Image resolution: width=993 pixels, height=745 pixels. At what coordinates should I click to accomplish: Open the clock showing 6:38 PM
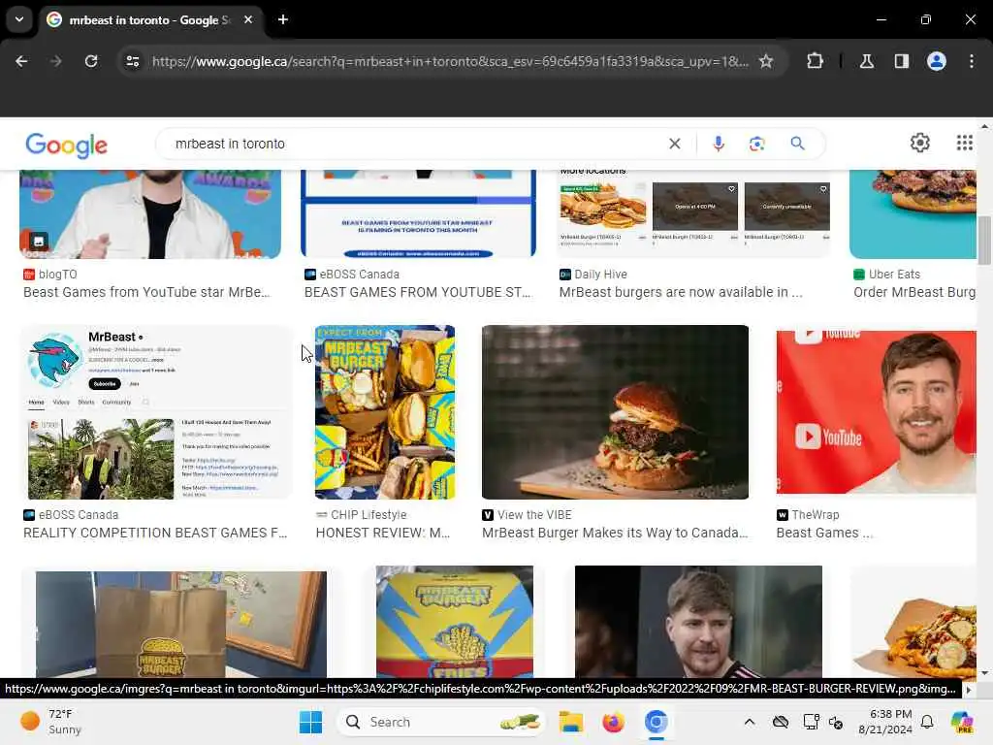click(x=884, y=722)
